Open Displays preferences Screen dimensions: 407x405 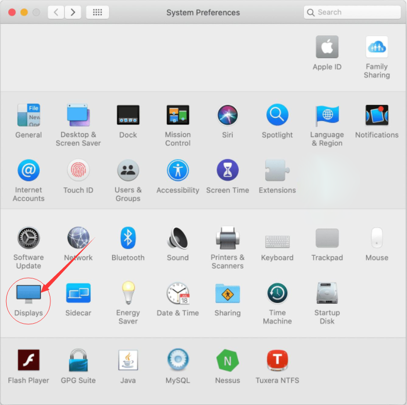click(x=28, y=294)
